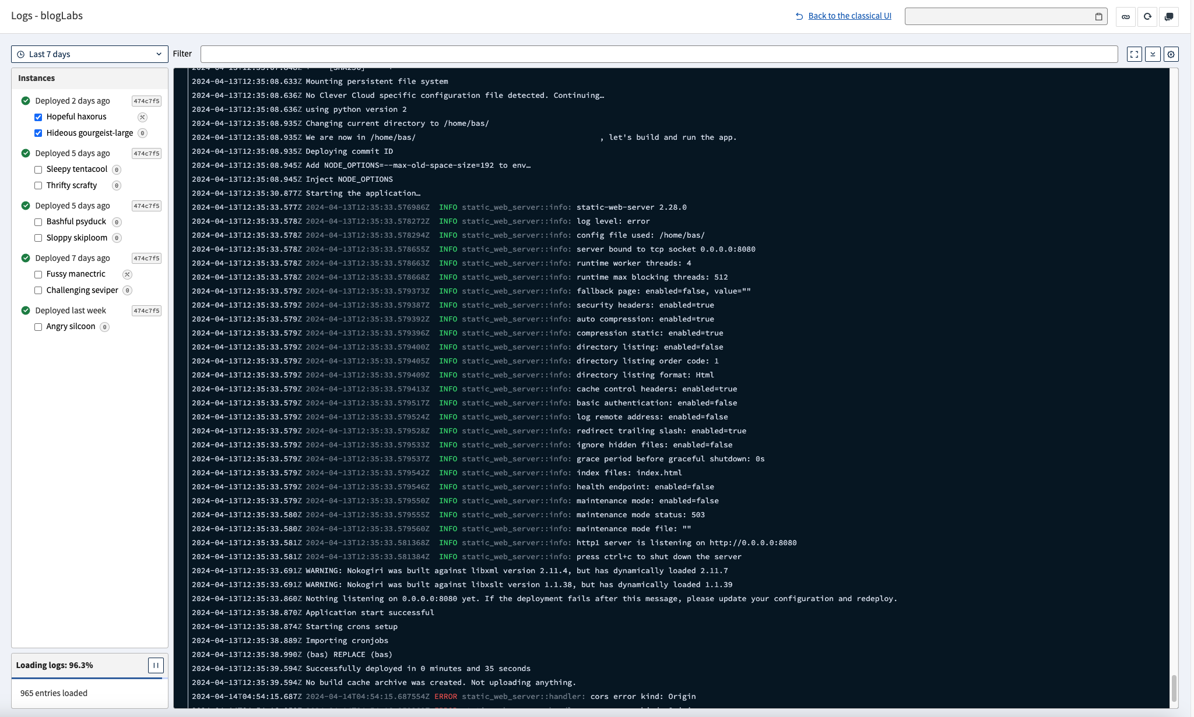
Task: Click the 474c7f5 commit badge
Action: (x=146, y=100)
